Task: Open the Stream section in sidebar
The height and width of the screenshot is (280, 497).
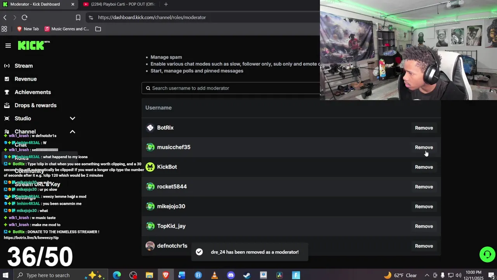Action: [x=24, y=66]
